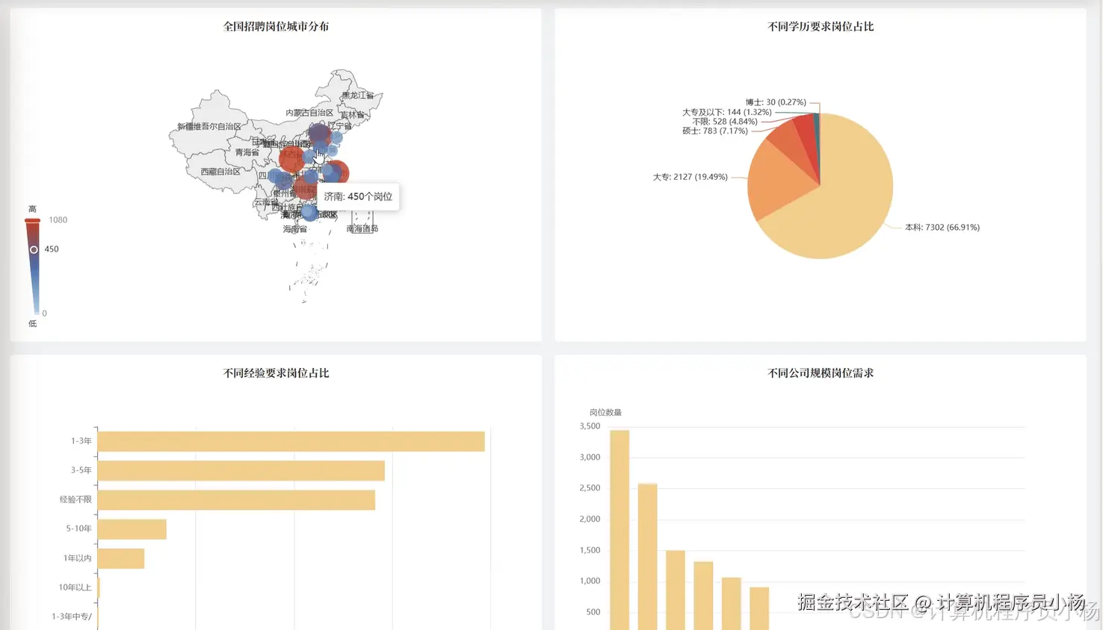Click the pie label 不限: 528 (4.84%)
The height and width of the screenshot is (630, 1103).
coord(724,122)
